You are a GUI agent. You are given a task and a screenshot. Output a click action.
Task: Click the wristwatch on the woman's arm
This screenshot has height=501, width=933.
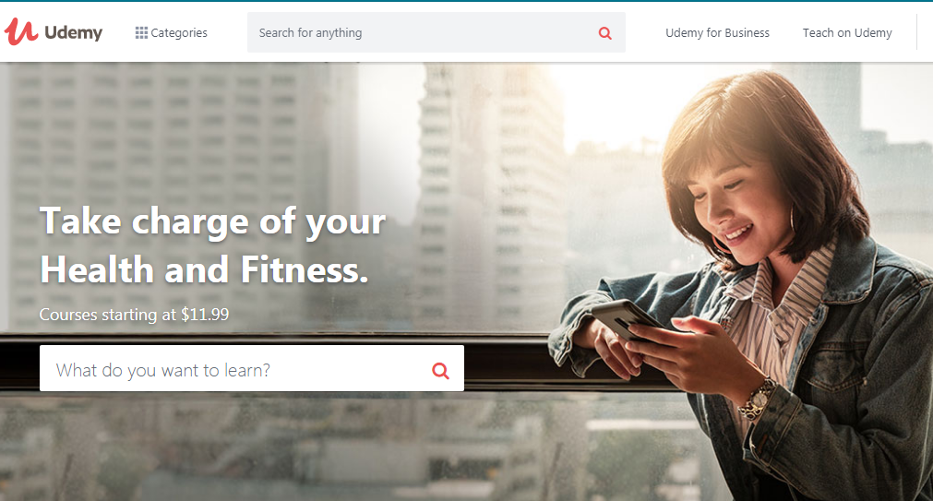pyautogui.click(x=758, y=400)
